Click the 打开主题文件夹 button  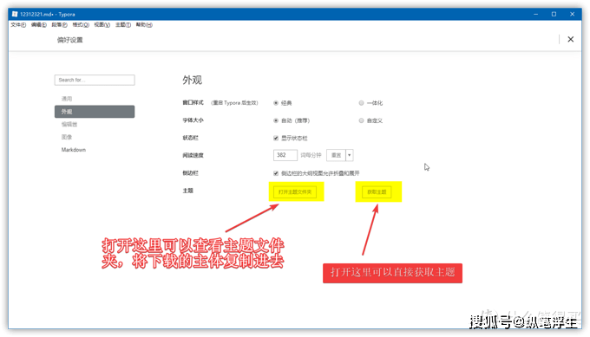295,192
